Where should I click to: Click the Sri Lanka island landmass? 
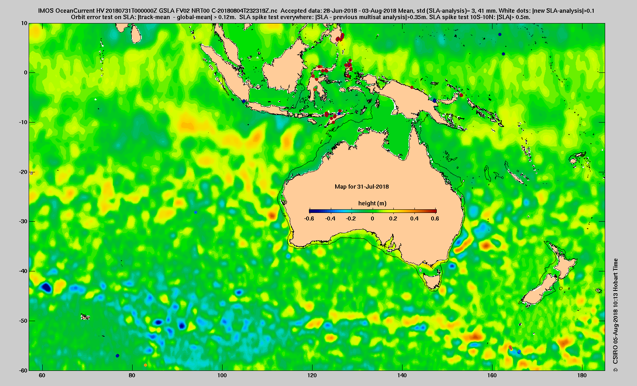tap(136, 33)
